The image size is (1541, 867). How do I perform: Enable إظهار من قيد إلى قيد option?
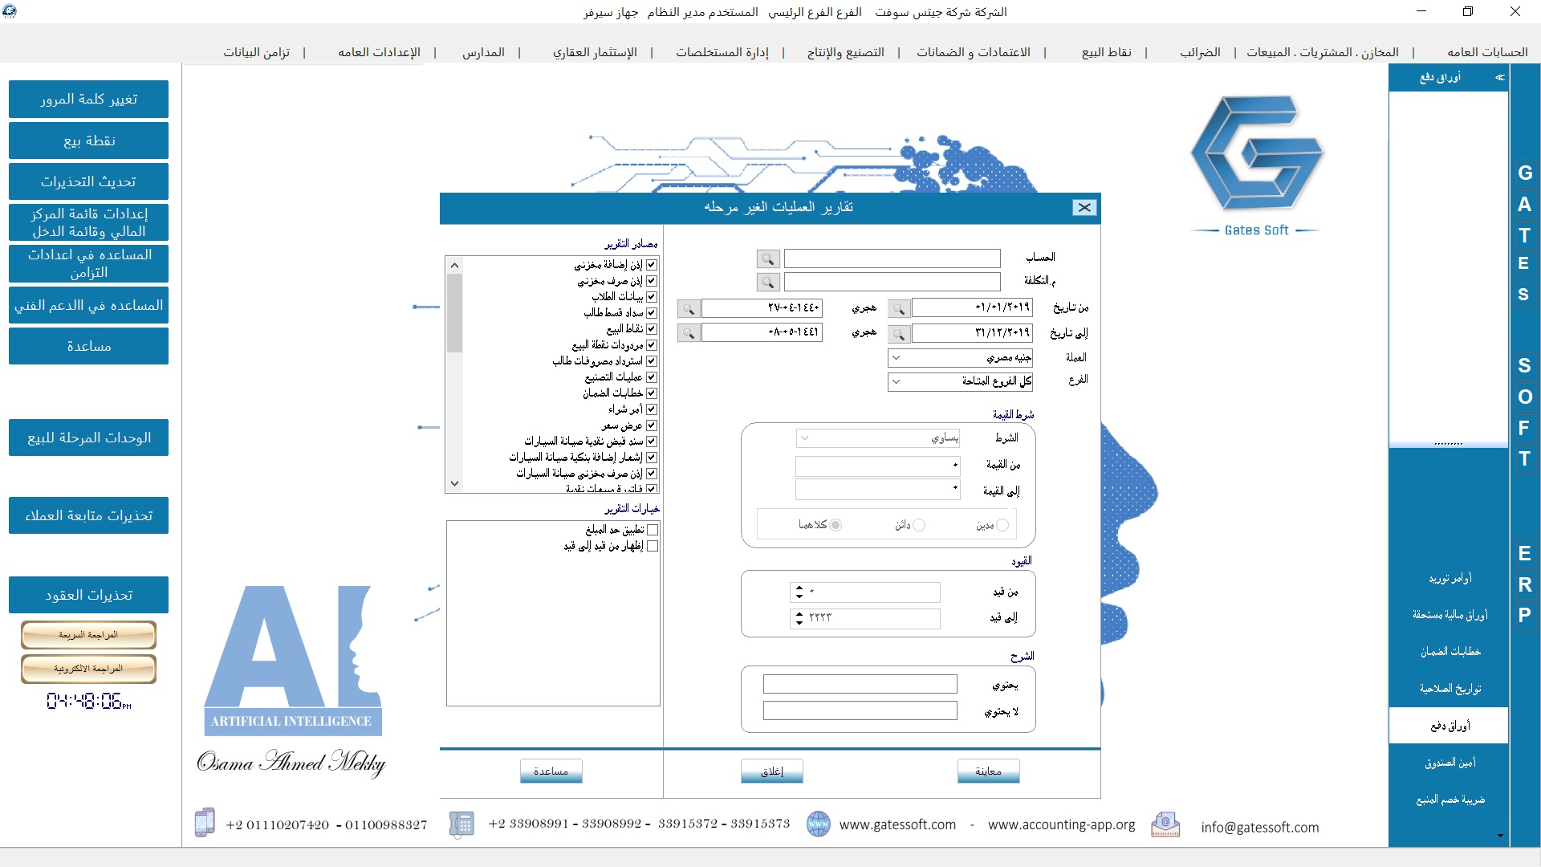653,546
